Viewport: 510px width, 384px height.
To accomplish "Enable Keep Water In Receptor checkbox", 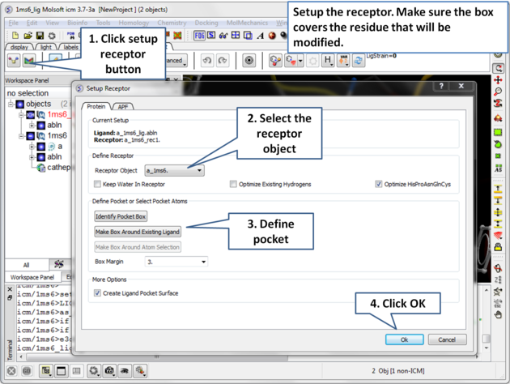I will (99, 185).
